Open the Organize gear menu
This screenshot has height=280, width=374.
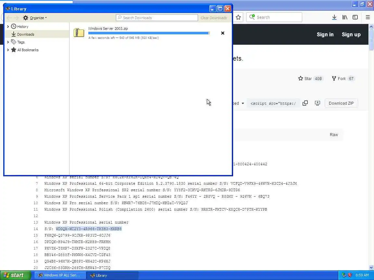coord(35,18)
